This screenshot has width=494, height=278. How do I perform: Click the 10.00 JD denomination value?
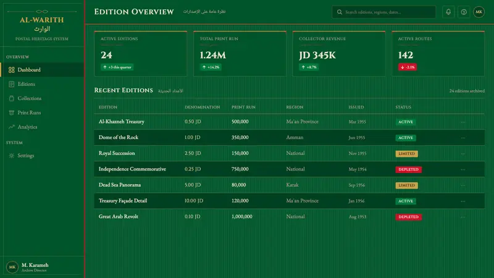coord(194,201)
